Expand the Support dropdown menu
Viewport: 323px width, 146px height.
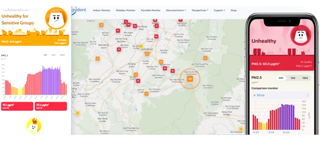(219, 10)
